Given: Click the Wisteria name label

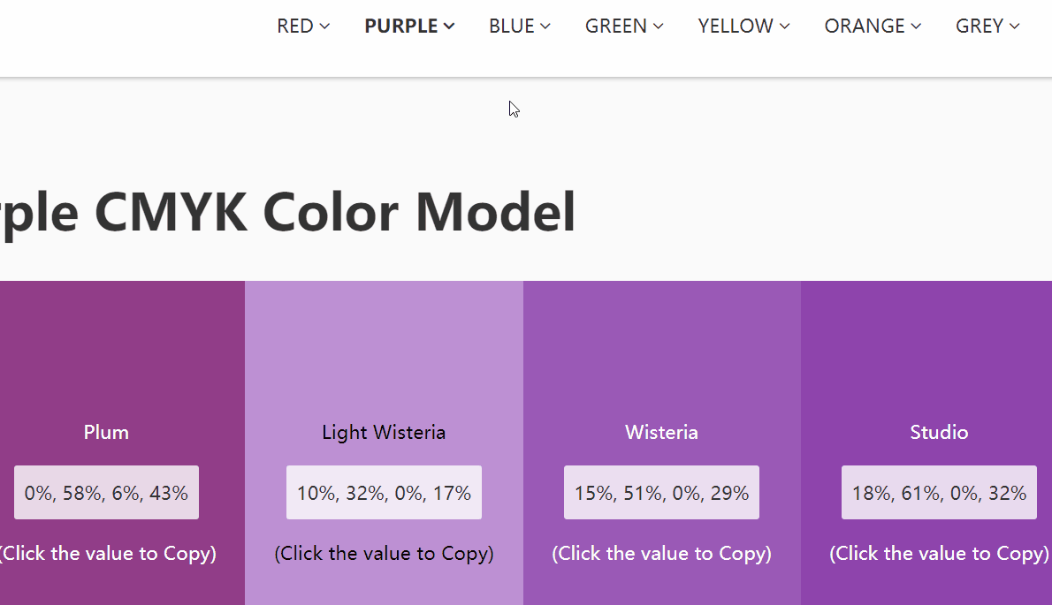Looking at the screenshot, I should (x=661, y=432).
